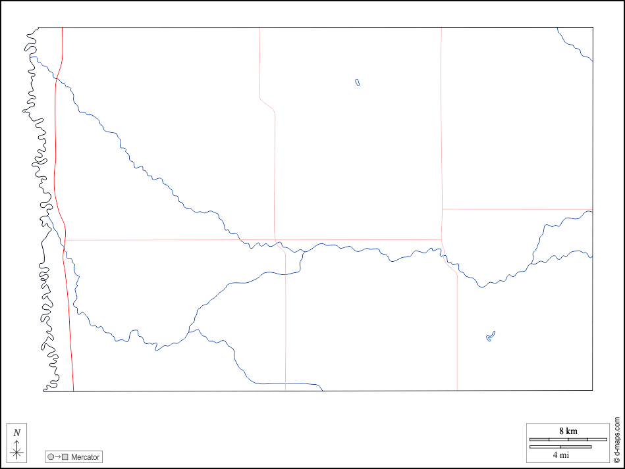Click the north arrow compass icon

(x=17, y=442)
